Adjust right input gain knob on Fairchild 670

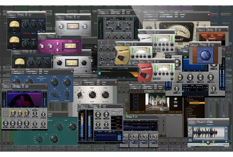click(x=26, y=44)
